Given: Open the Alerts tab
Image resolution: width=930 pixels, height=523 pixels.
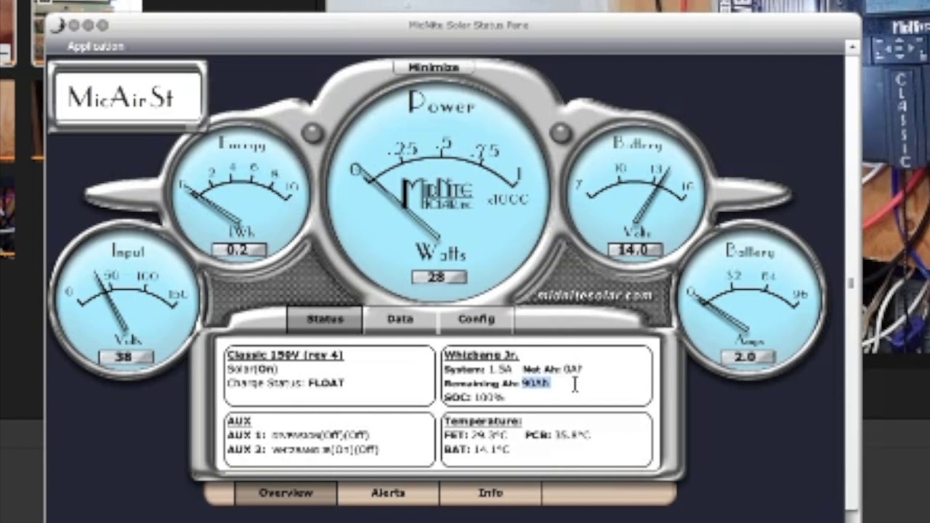Looking at the screenshot, I should (388, 492).
